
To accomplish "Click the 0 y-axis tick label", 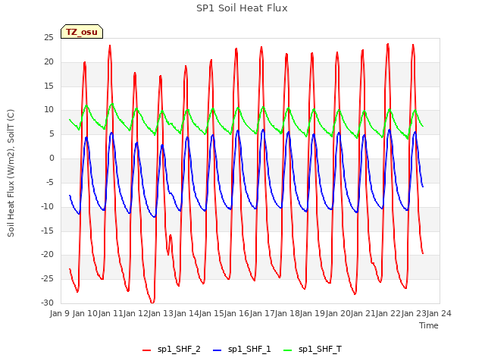I will pyautogui.click(x=52, y=158).
